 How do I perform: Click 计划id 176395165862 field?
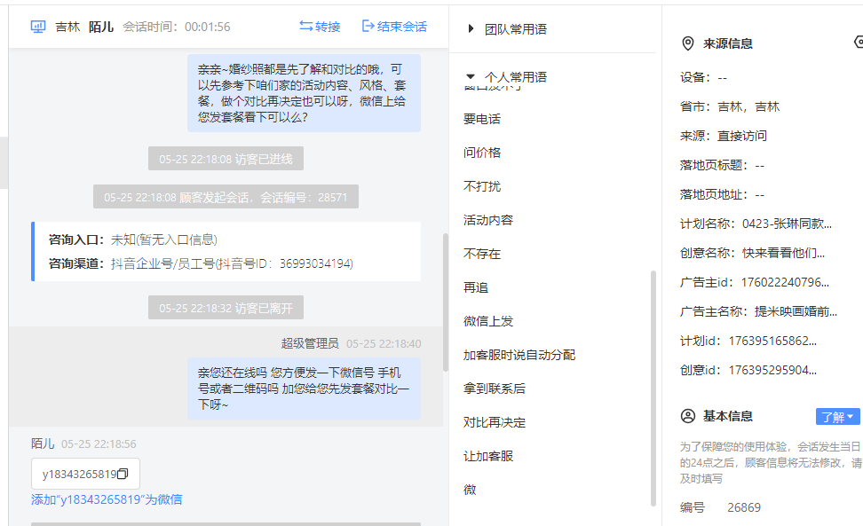(748, 341)
